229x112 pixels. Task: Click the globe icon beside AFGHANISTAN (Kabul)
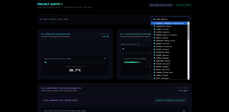click(154, 26)
